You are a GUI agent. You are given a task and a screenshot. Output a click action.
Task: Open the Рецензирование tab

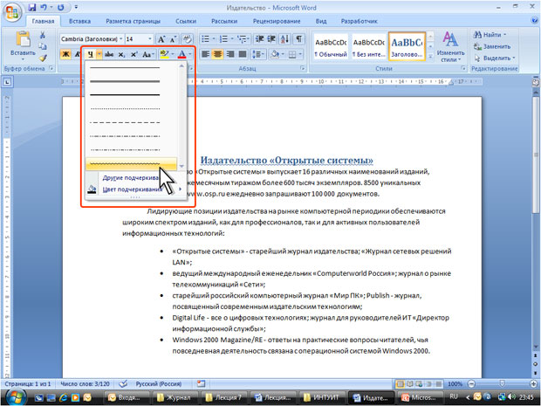[x=277, y=21]
